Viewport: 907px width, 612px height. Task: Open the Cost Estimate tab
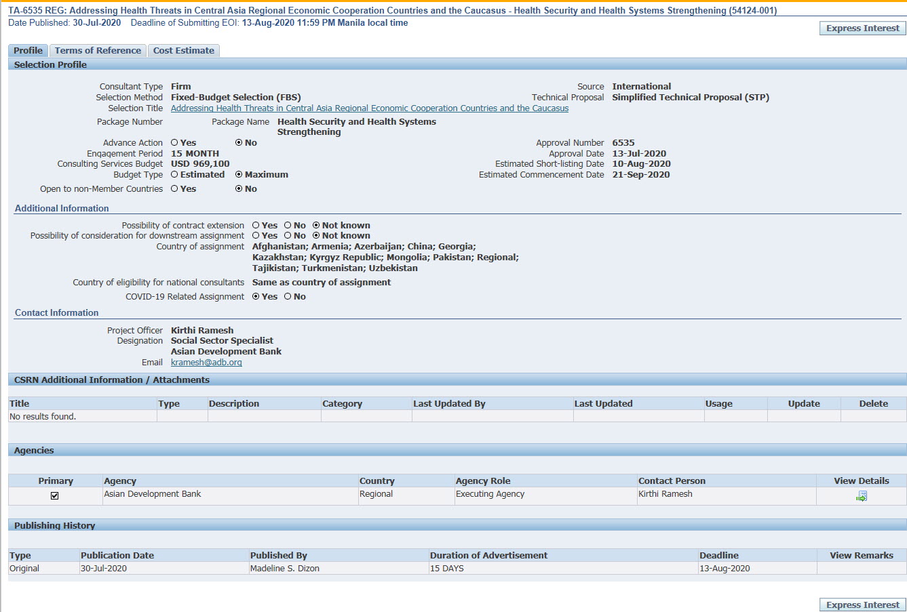pyautogui.click(x=183, y=51)
